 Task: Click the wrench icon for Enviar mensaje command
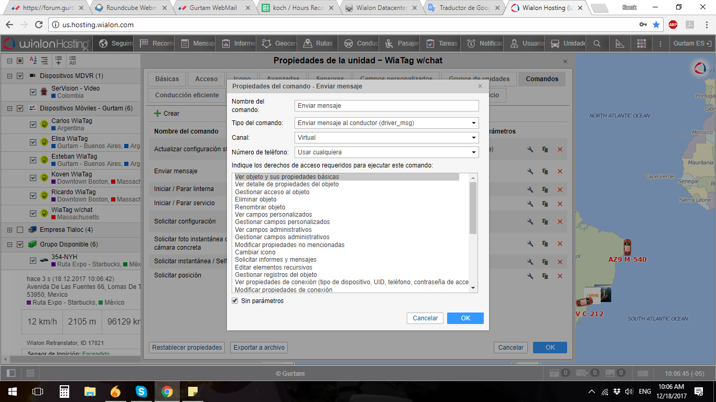tap(530, 171)
